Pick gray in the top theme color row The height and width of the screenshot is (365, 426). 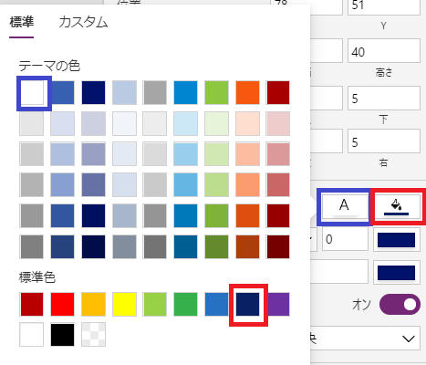point(155,93)
